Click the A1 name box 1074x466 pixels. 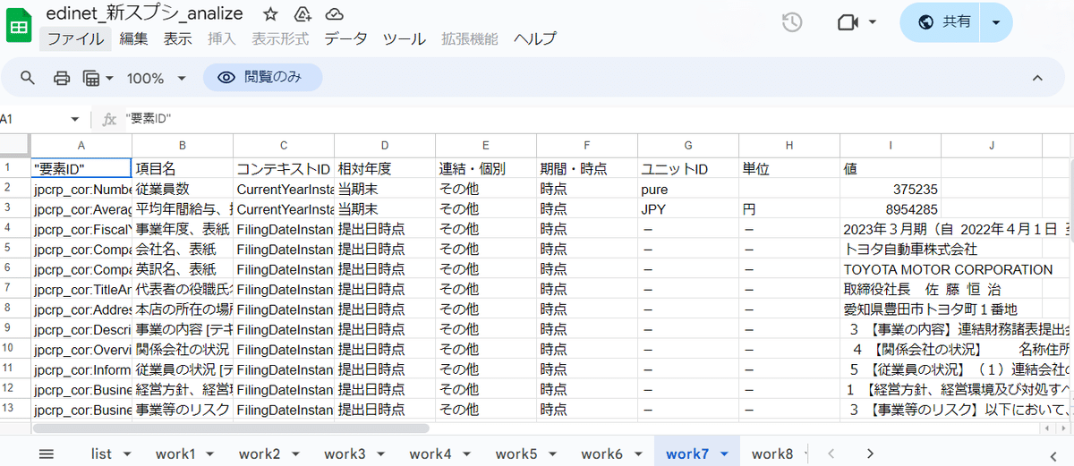(34, 119)
